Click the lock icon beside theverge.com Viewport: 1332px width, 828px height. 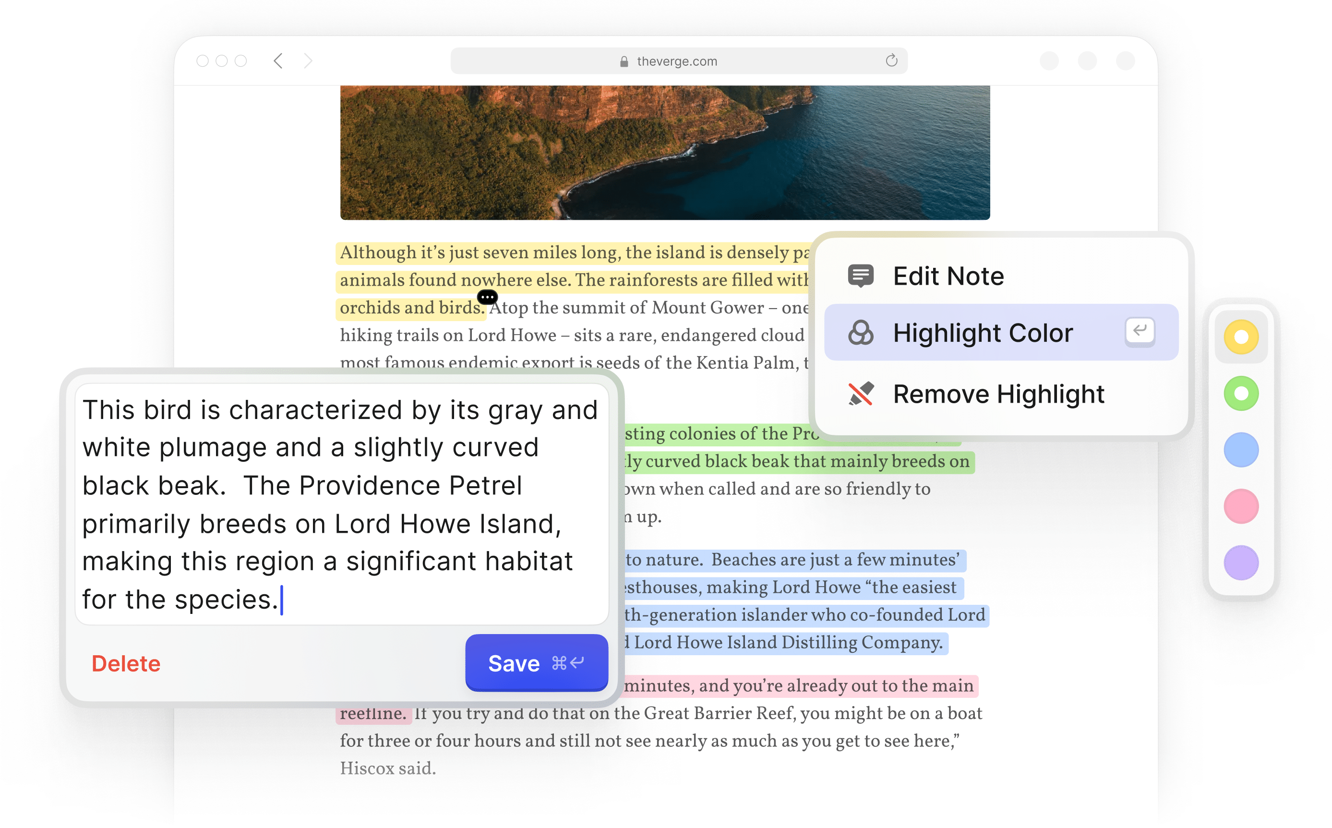pos(624,61)
